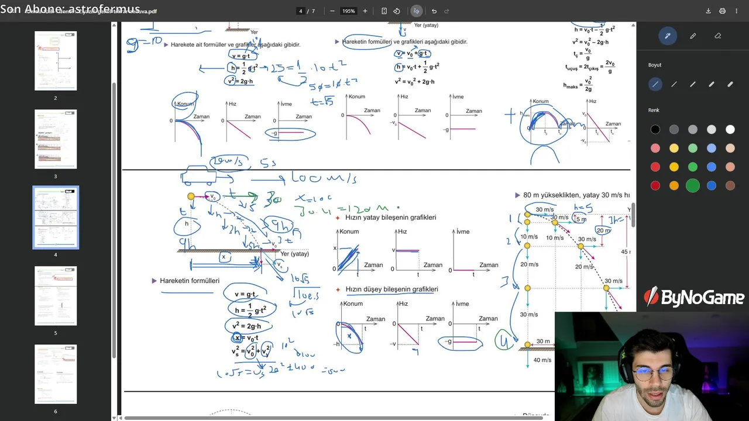The width and height of the screenshot is (749, 421).
Task: Print the PDF document
Action: (x=722, y=11)
